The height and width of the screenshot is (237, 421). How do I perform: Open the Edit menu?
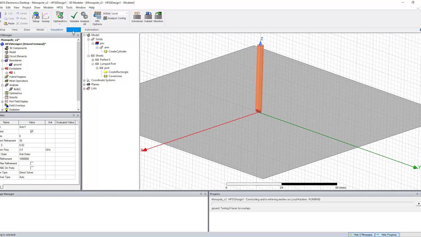click(x=8, y=7)
